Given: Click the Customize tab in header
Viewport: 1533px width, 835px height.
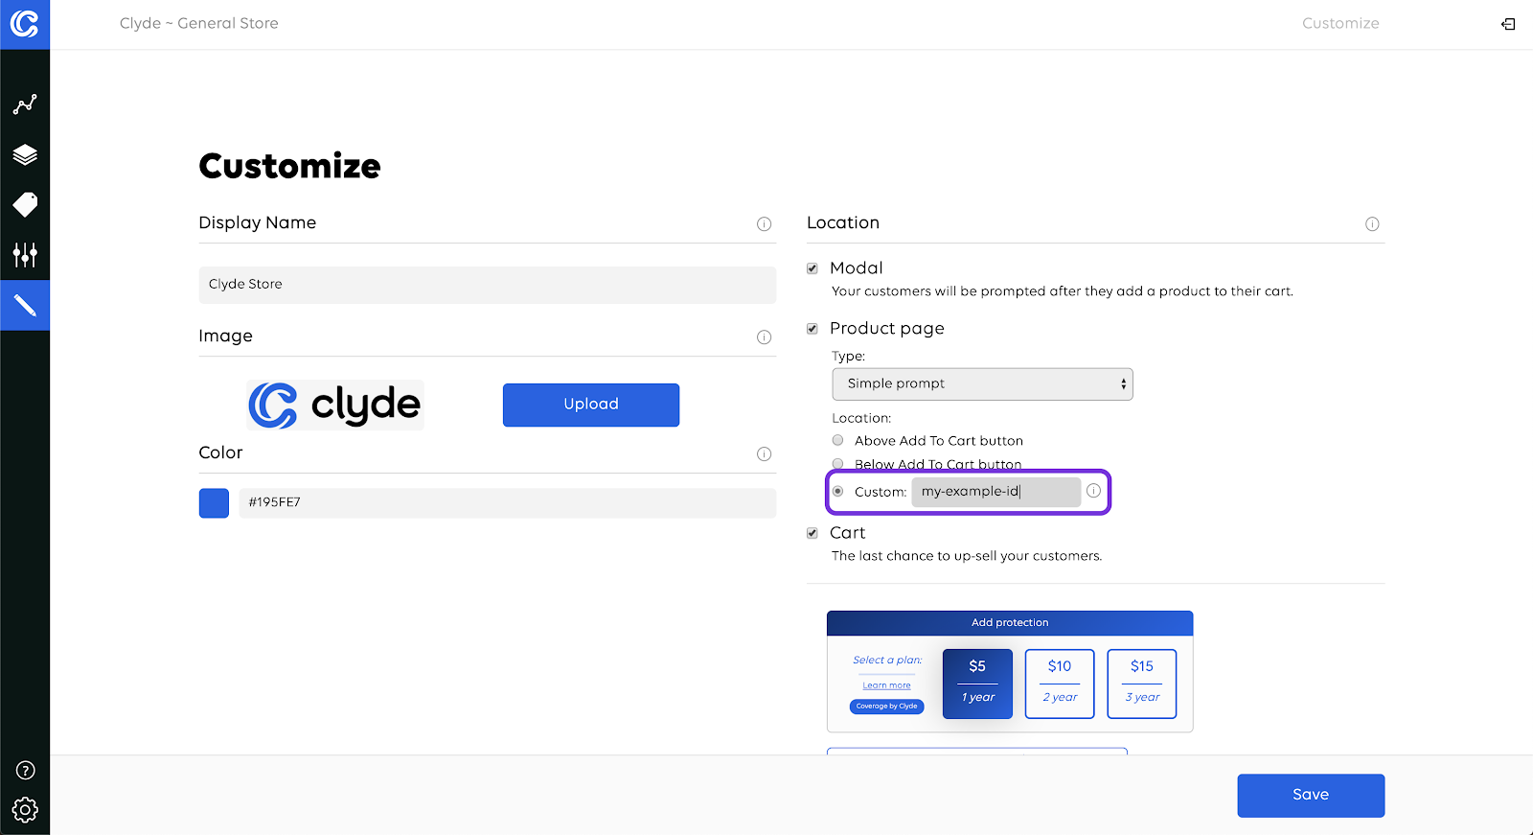Looking at the screenshot, I should 1340,23.
